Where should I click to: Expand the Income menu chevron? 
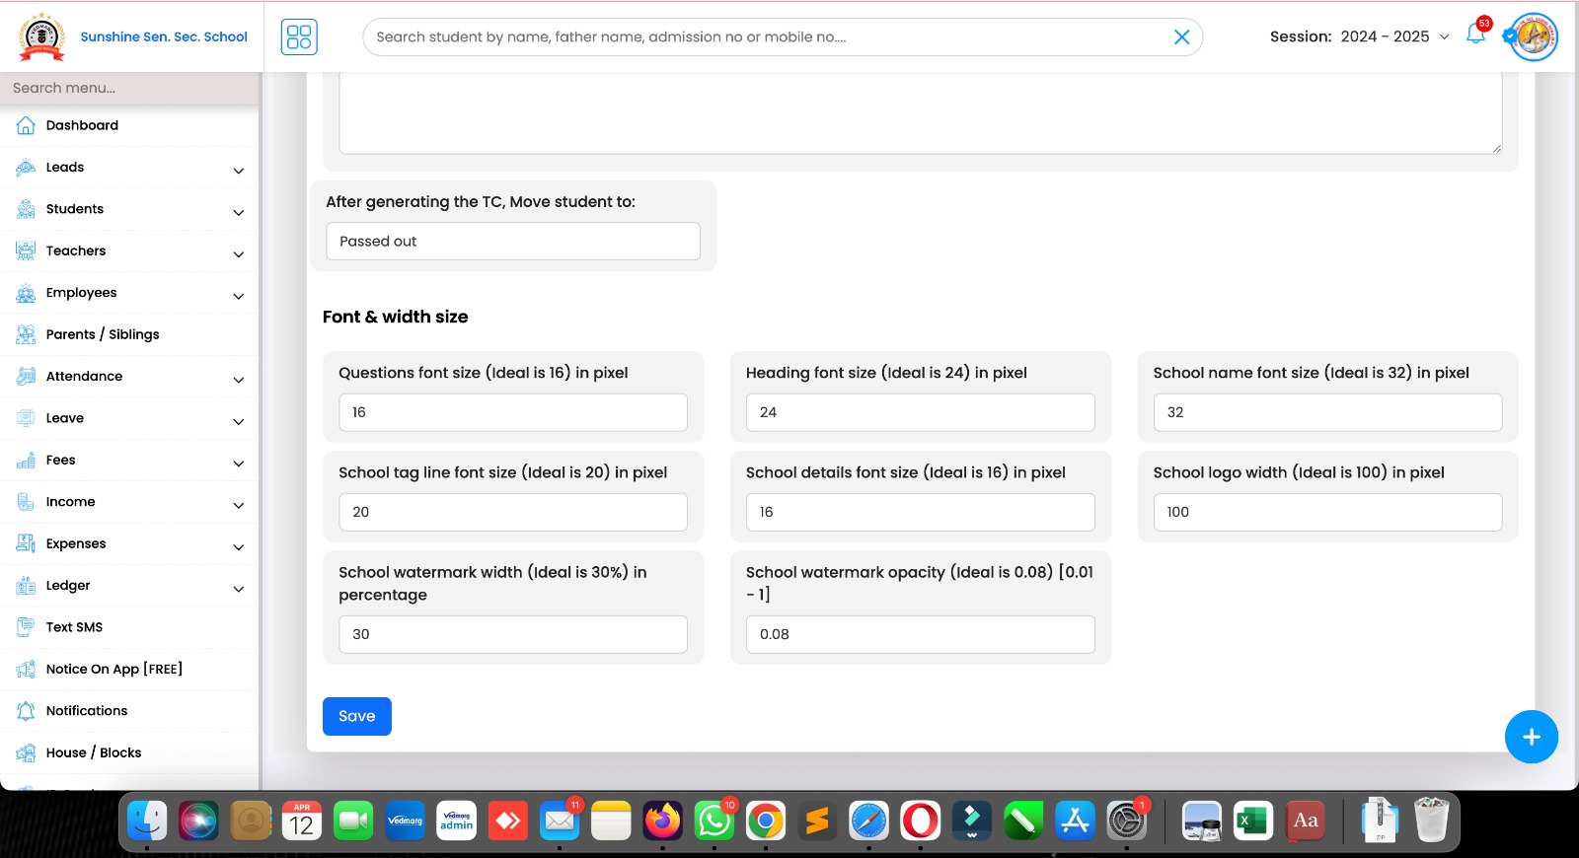pos(238,505)
